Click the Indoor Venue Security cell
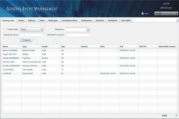The image size is (179, 119). (32, 62)
